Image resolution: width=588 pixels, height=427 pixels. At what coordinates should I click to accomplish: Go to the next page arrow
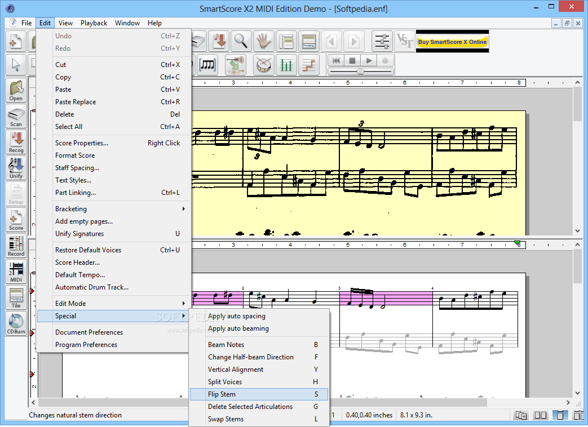point(353,41)
